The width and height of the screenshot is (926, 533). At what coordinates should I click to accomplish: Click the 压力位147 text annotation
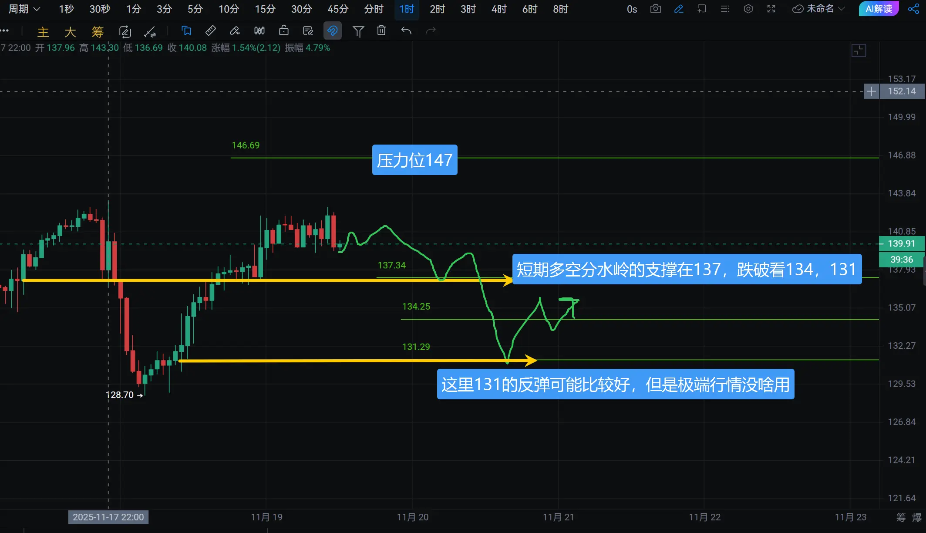pos(414,160)
